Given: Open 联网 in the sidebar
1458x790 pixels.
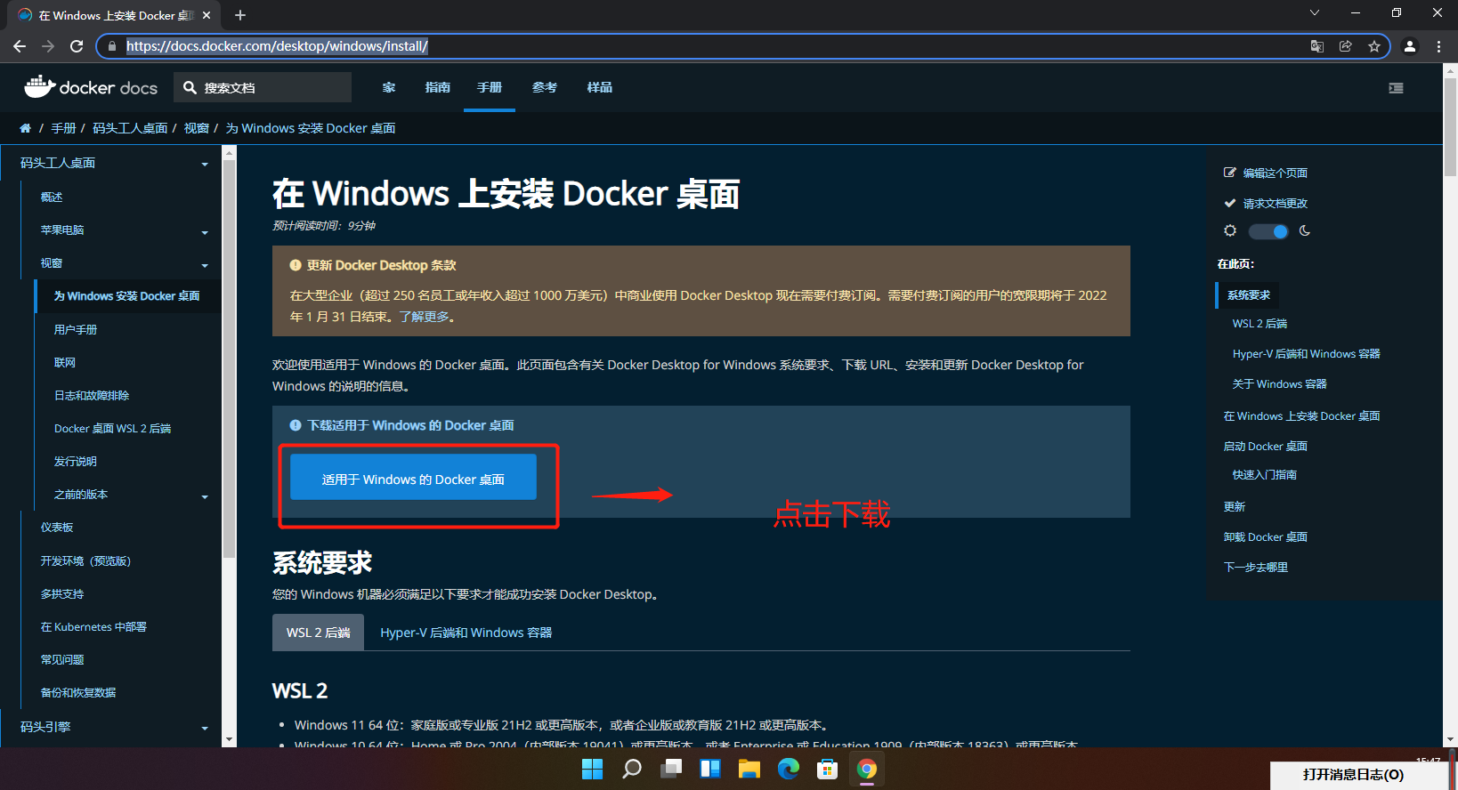Looking at the screenshot, I should pos(65,362).
